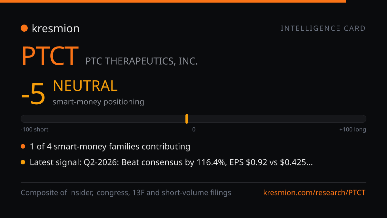387x218 pixels.
Task: Click the bullet beside Latest signal line
Action: click(x=23, y=162)
